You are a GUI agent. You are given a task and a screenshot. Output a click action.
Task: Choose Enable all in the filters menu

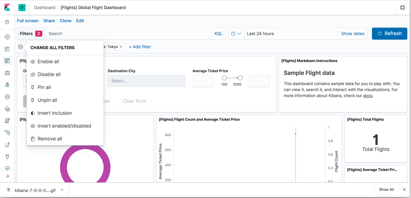tap(48, 62)
